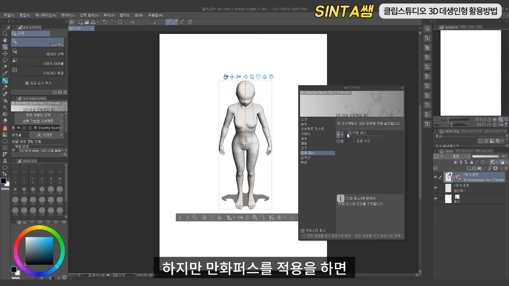The width and height of the screenshot is (509, 286).
Task: Select the Zoom magnifier tool
Action: tap(5, 34)
